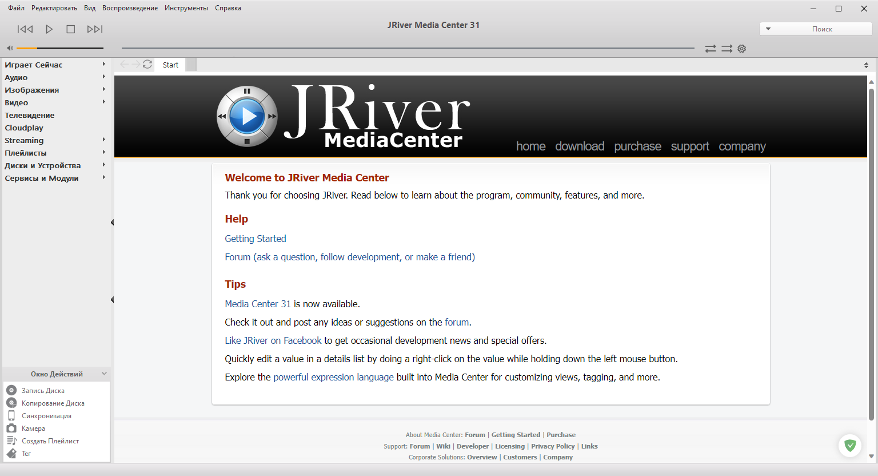Create a playlist via Создать Плейлист icon

[x=11, y=441]
